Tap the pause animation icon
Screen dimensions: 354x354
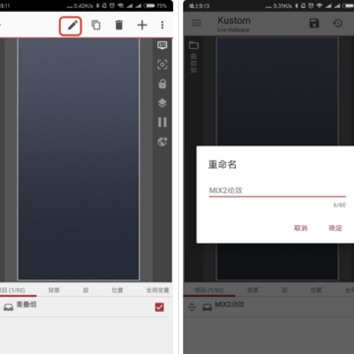[x=162, y=122]
